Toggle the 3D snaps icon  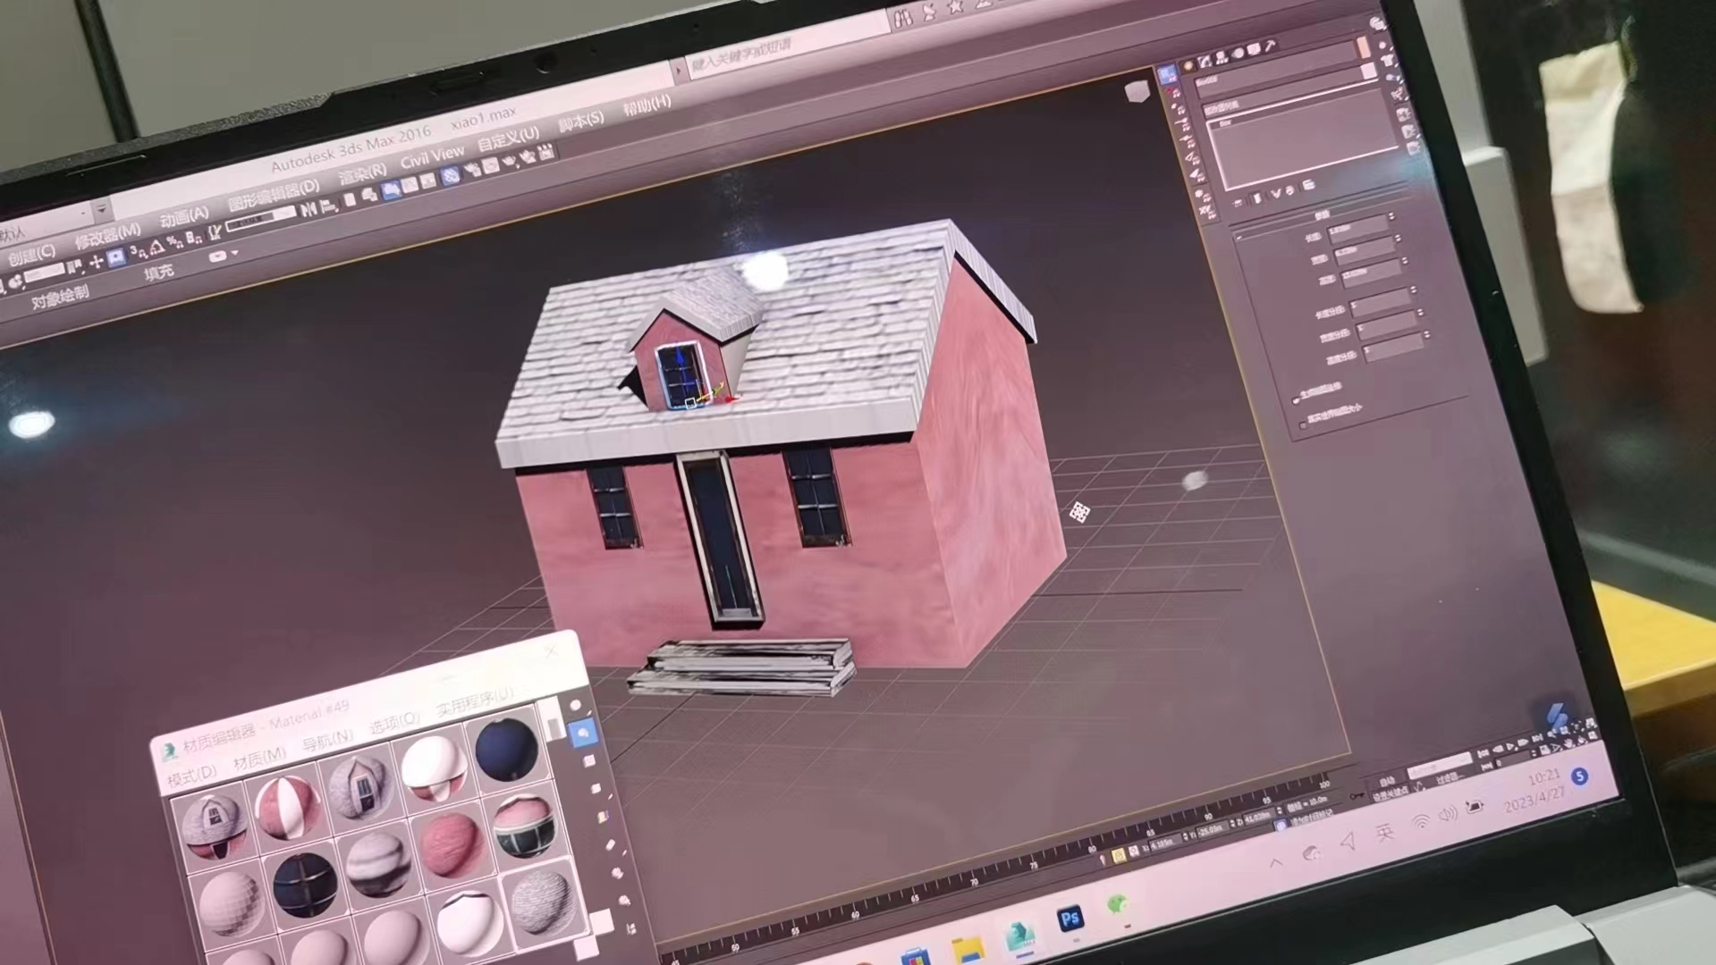click(139, 253)
